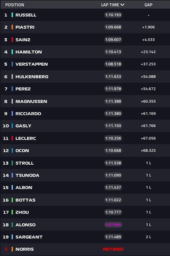Select the GAP column header
The height and width of the screenshot is (256, 170).
coord(149,5)
